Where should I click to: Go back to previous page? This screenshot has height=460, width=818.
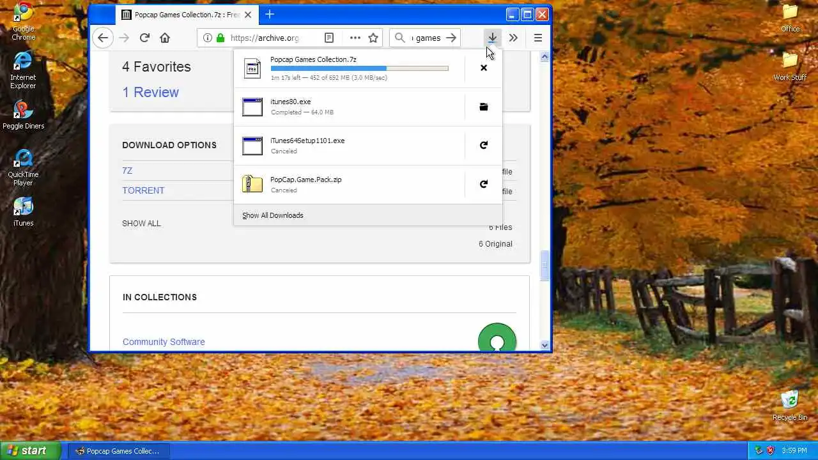pyautogui.click(x=103, y=38)
